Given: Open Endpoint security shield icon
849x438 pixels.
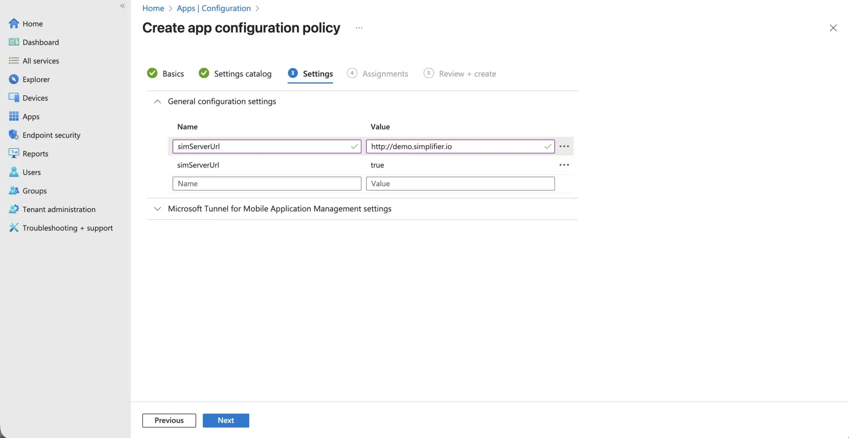Looking at the screenshot, I should click(x=14, y=135).
